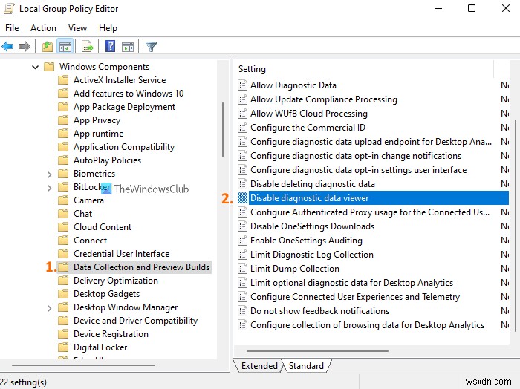The width and height of the screenshot is (520, 389).
Task: Select Device and Driver Compatibility folder
Action: point(135,321)
